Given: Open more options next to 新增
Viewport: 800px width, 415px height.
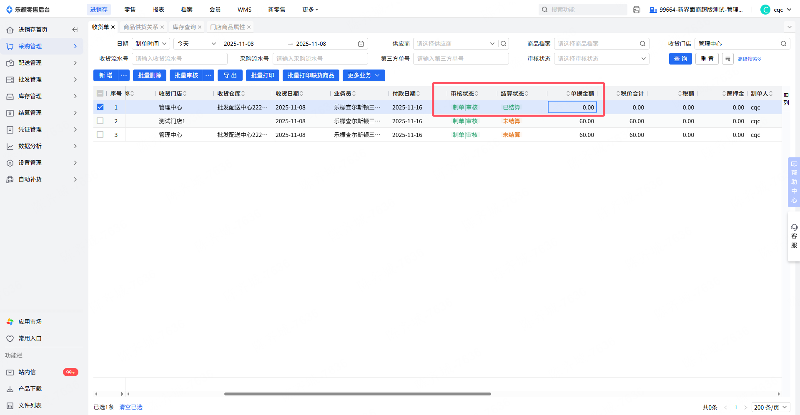Looking at the screenshot, I should coord(124,75).
